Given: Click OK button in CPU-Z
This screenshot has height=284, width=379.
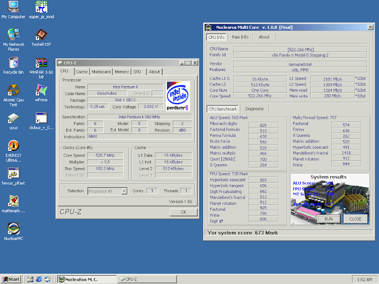Looking at the screenshot, I should click(184, 212).
